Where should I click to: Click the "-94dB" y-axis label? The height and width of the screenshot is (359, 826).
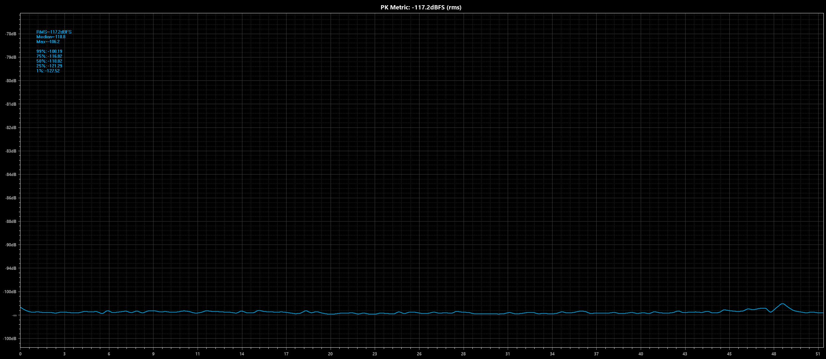(11, 268)
